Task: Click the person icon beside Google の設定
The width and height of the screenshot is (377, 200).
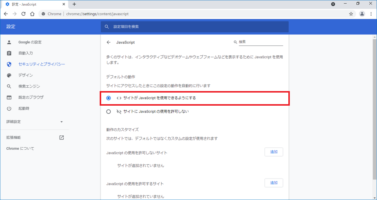Action: coord(9,42)
